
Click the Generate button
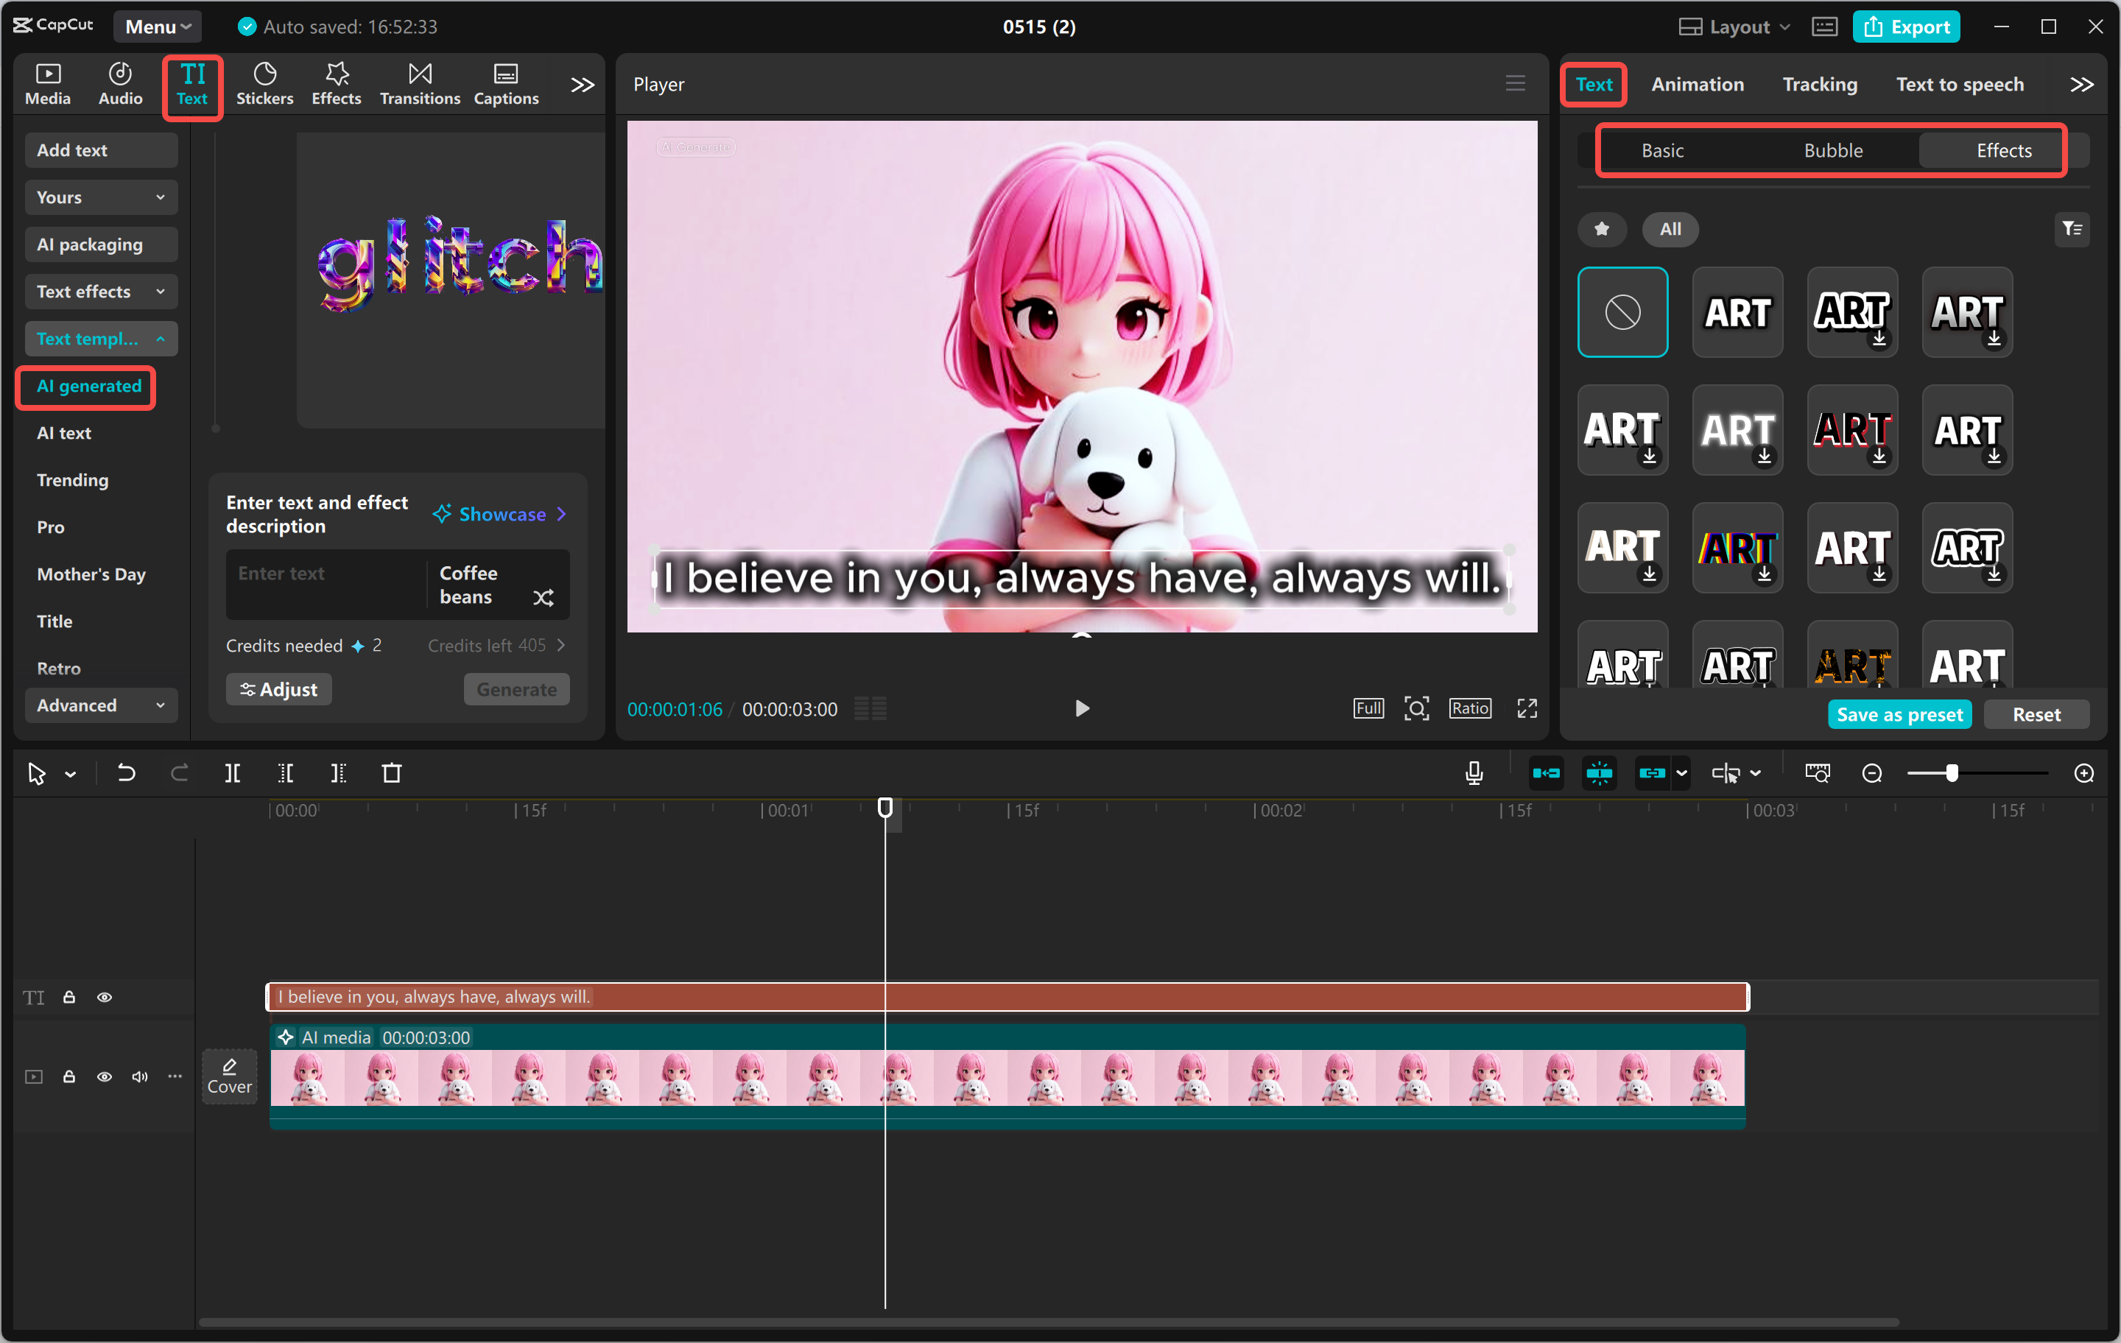(516, 688)
